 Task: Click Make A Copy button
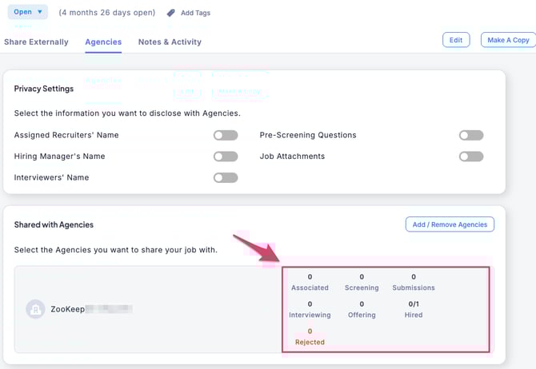click(x=508, y=40)
